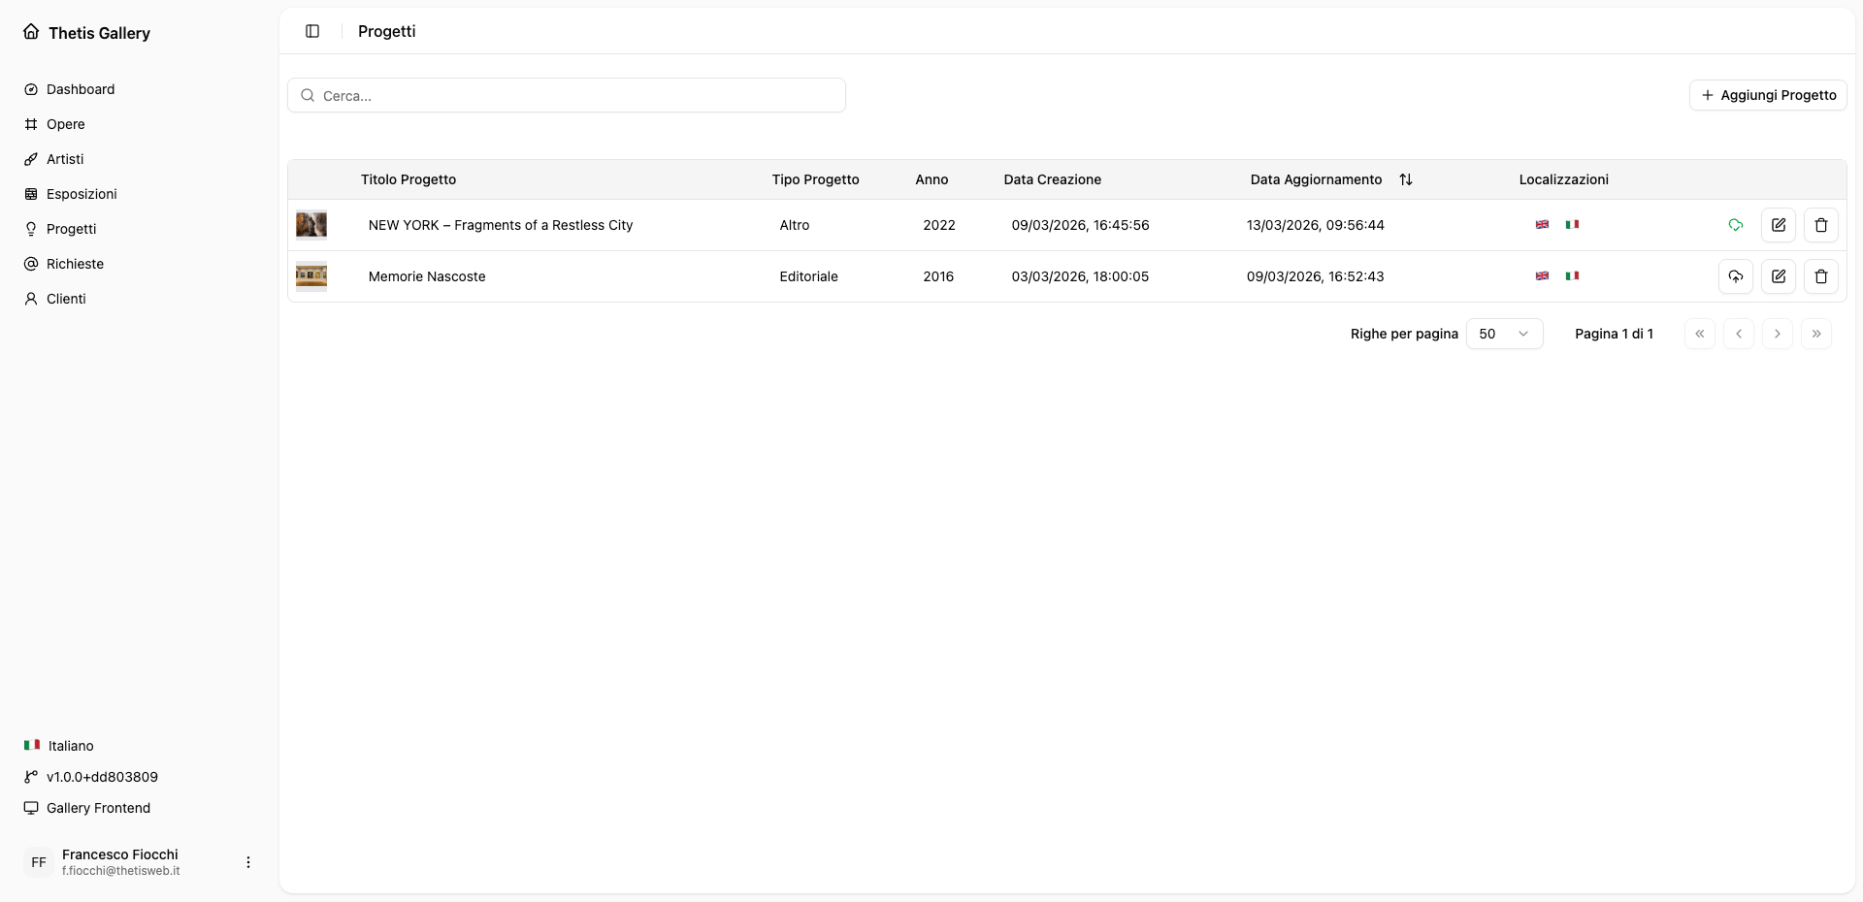Viewport: 1863px width, 902px height.
Task: Open NEW YORK project thumbnail
Action: (x=311, y=225)
